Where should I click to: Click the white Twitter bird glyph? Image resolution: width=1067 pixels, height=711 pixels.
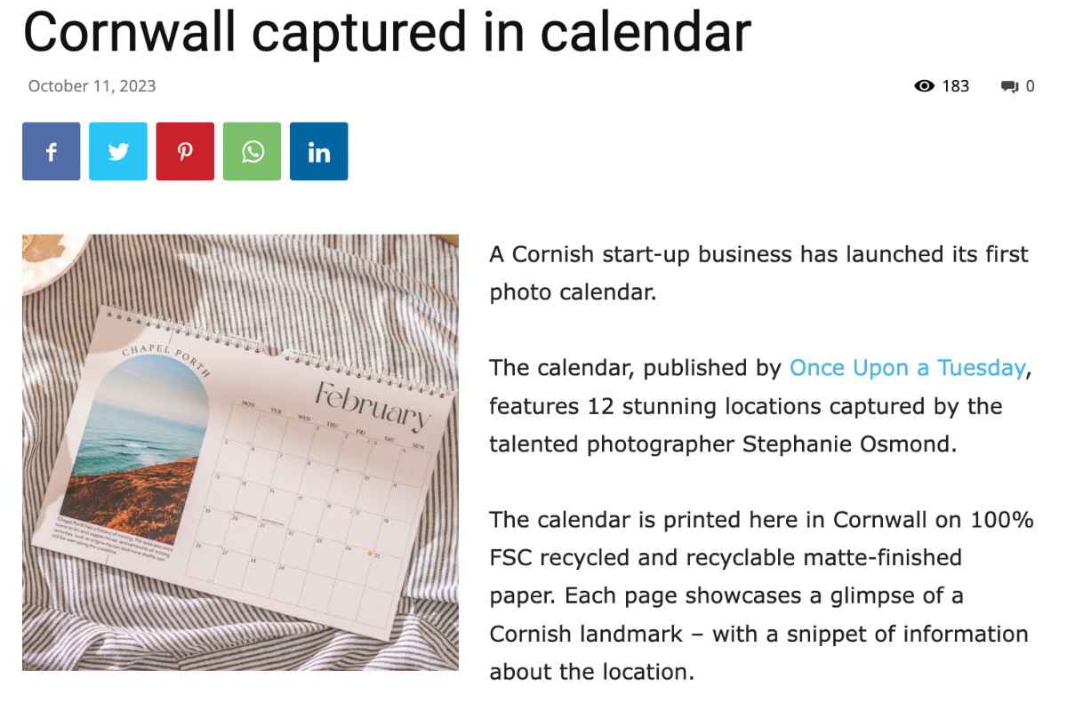117,151
